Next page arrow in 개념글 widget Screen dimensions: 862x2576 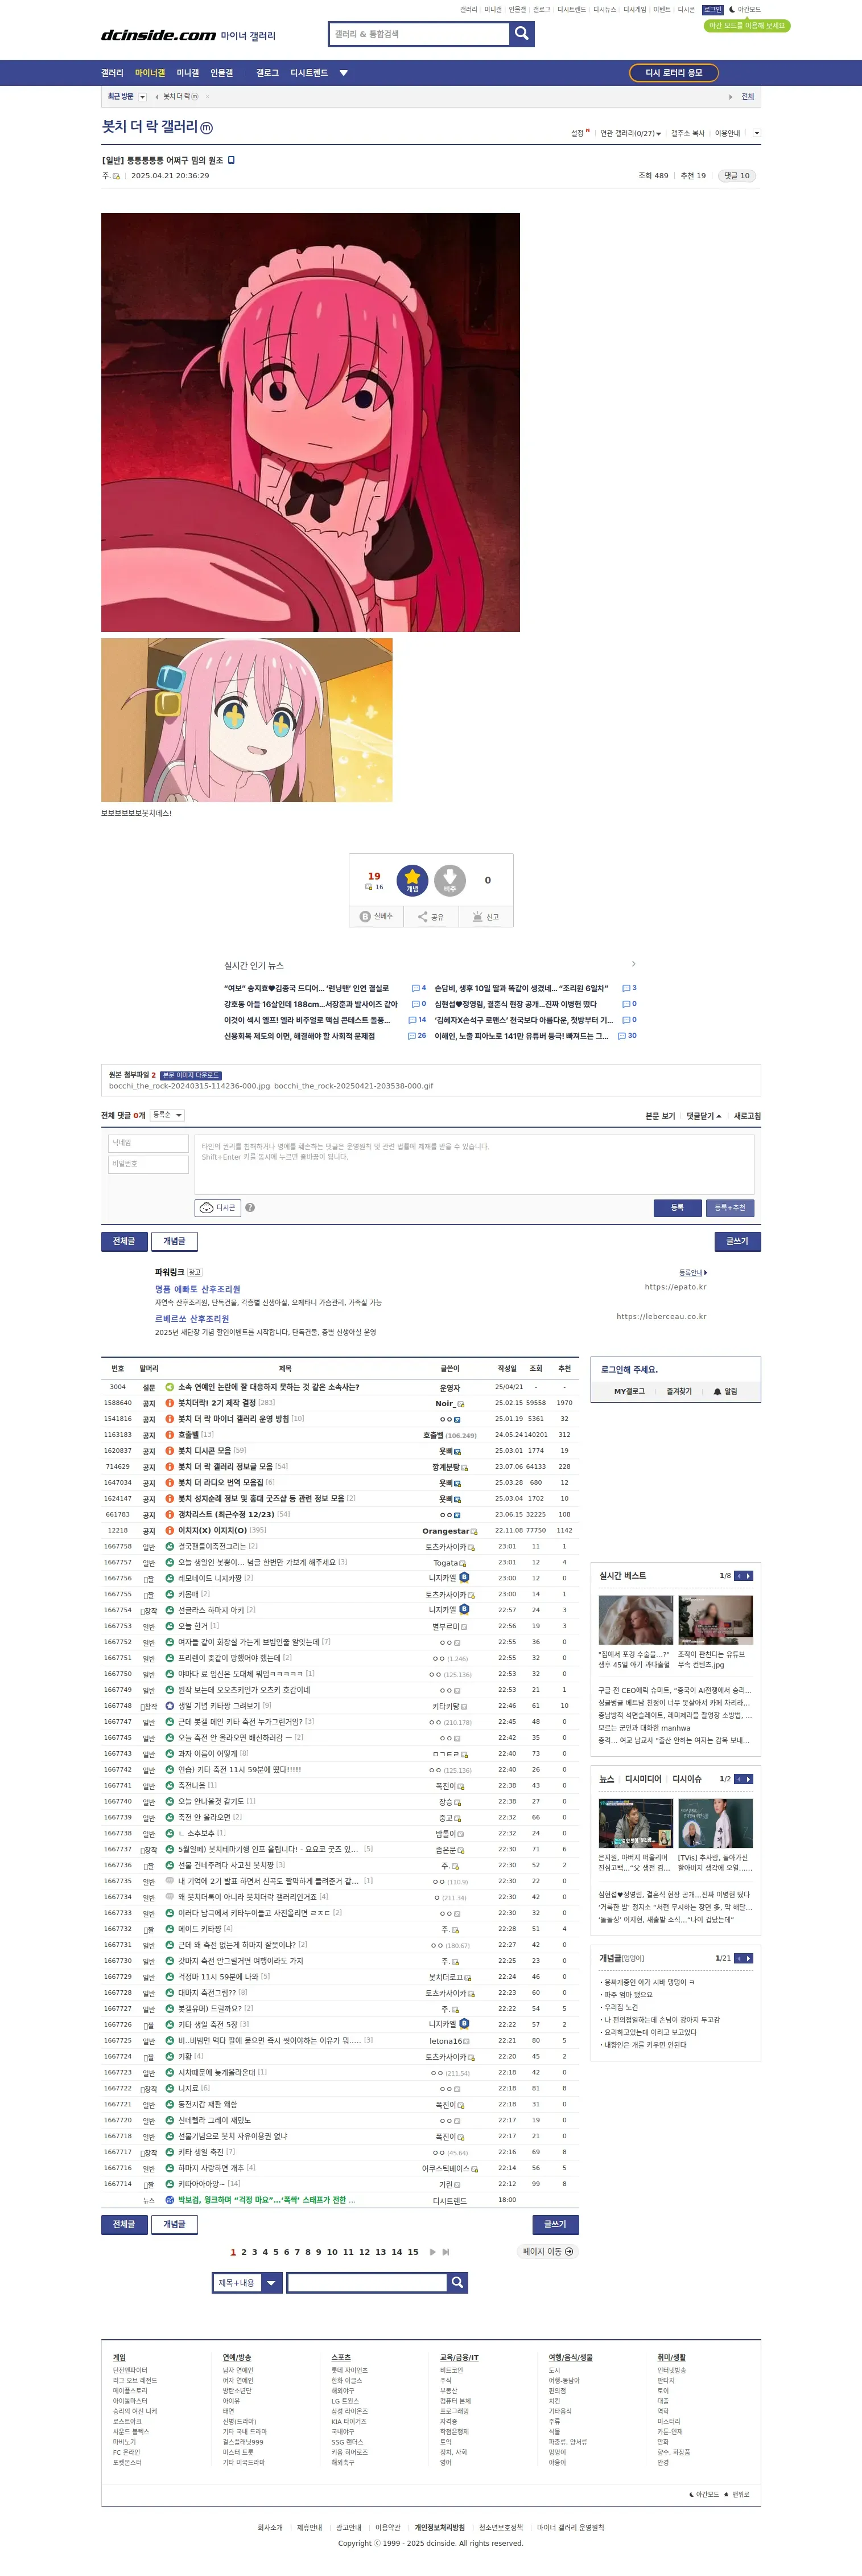click(749, 1958)
